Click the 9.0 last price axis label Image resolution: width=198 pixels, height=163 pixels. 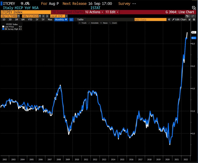tap(193, 32)
